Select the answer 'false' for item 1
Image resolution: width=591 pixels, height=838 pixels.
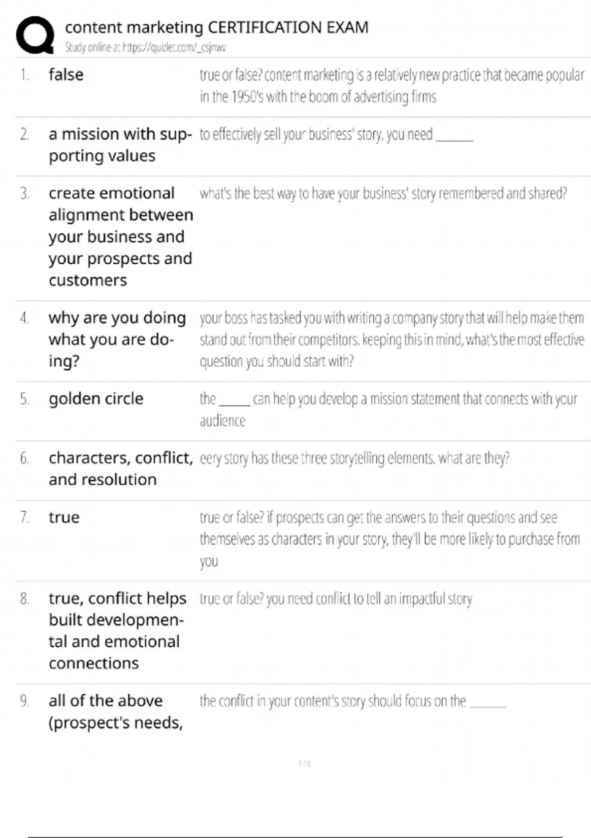pyautogui.click(x=66, y=75)
